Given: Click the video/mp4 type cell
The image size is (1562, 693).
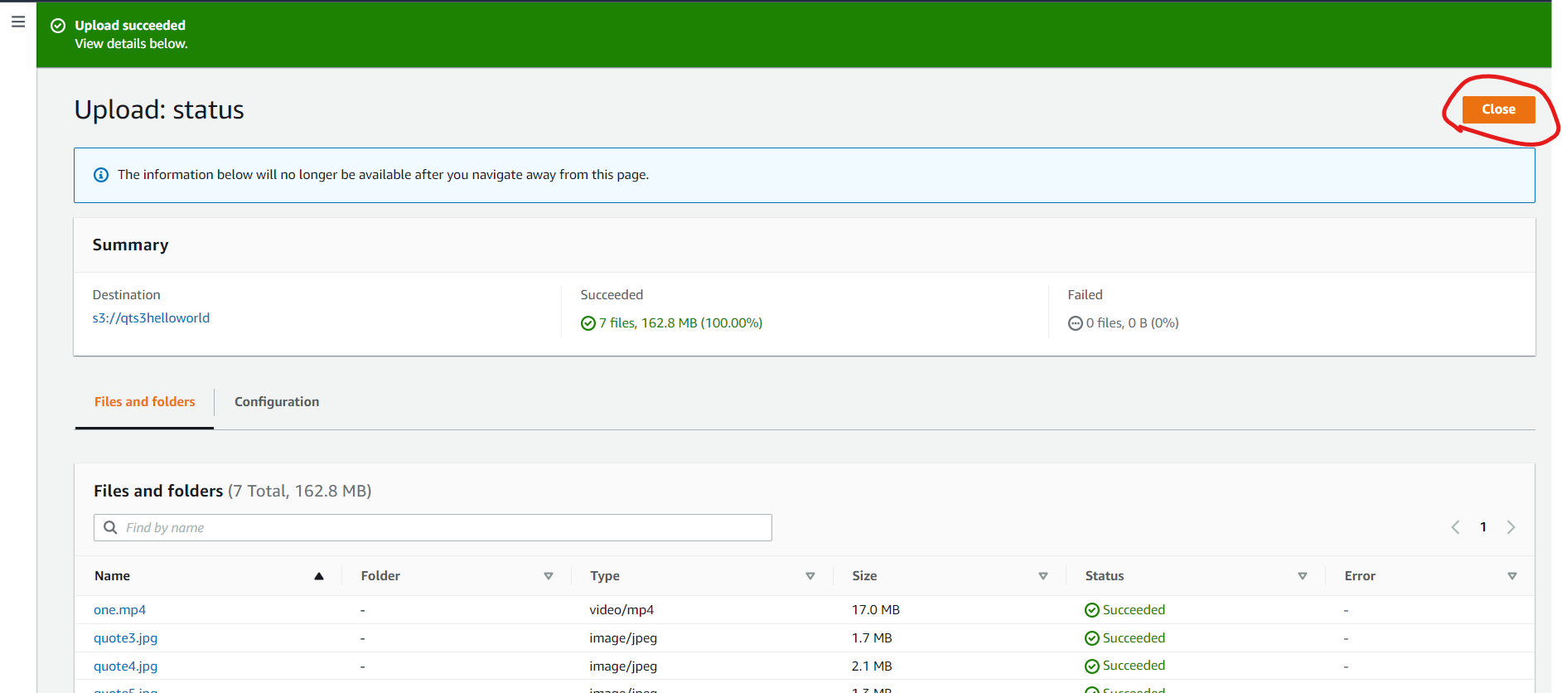Looking at the screenshot, I should click(x=621, y=610).
